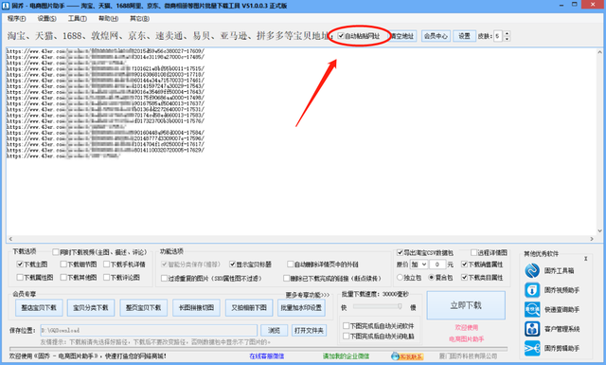Open 客户管理系统 person icon
606x365 pixels.
pyautogui.click(x=532, y=329)
